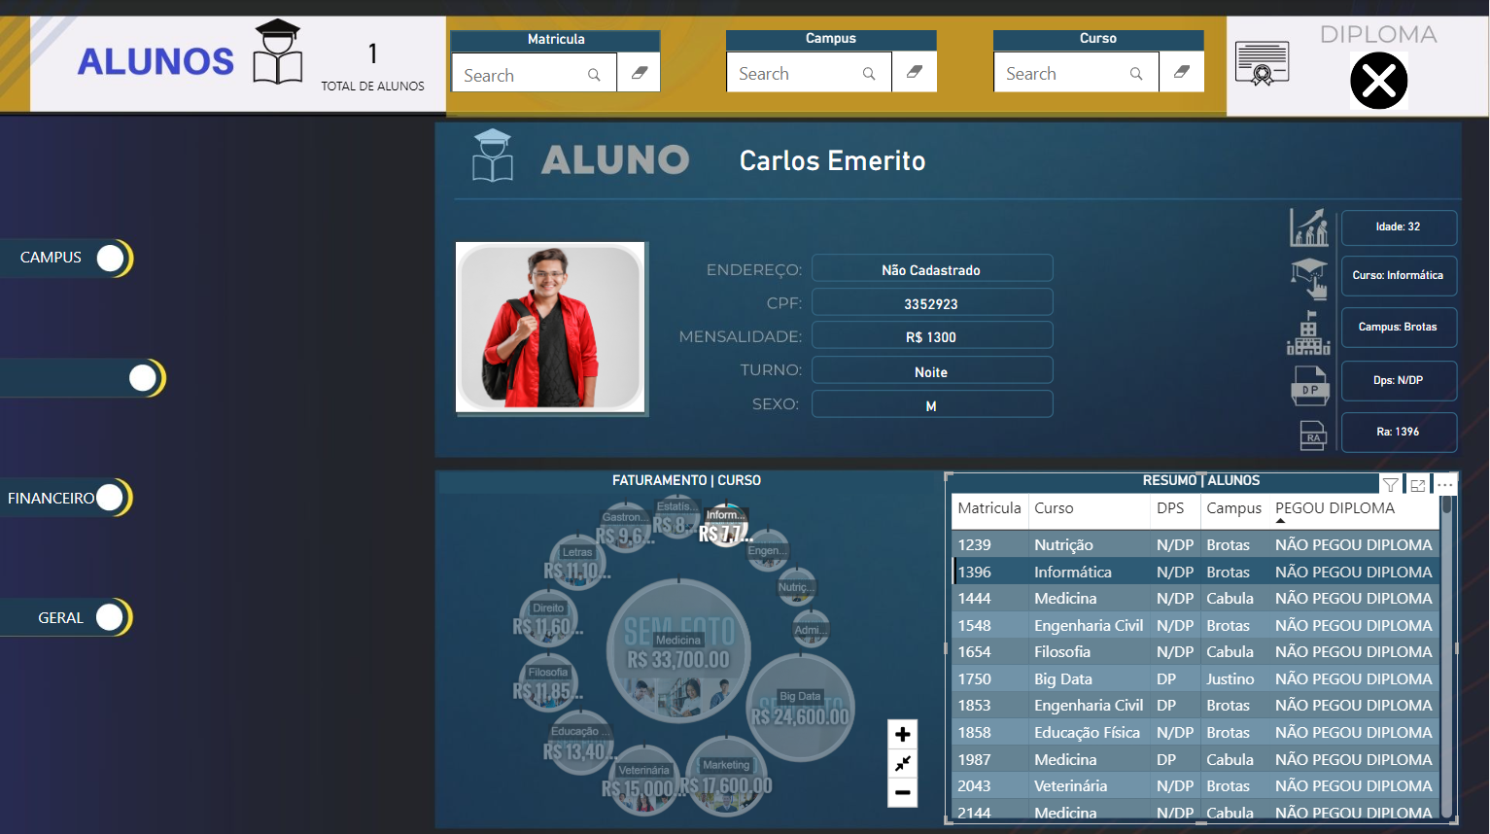Toggle the FINANCEIRO switch
This screenshot has width=1490, height=834.
110,497
